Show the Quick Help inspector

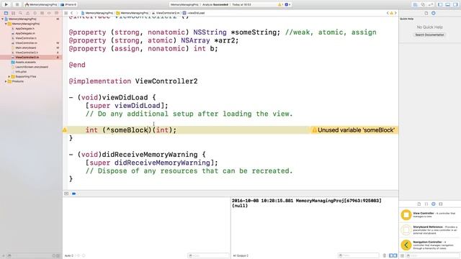[434, 13]
